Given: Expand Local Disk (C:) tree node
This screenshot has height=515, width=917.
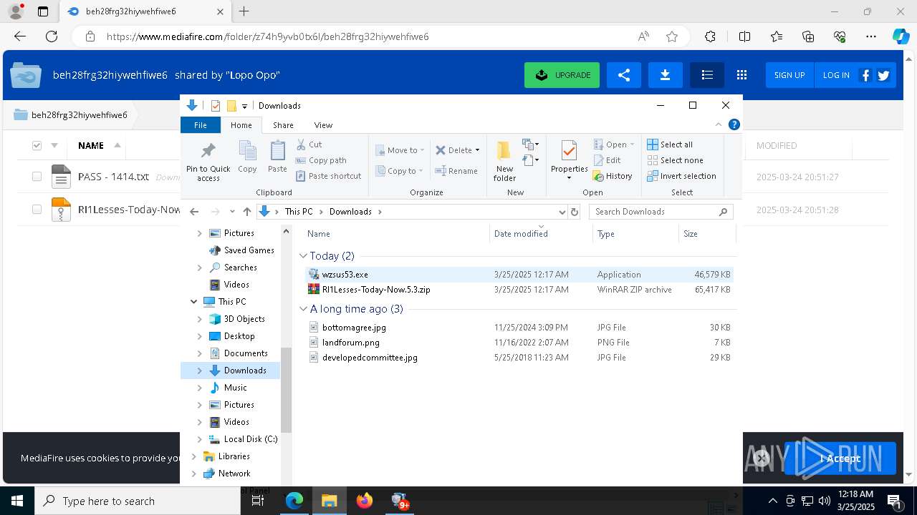Looking at the screenshot, I should pyautogui.click(x=200, y=439).
